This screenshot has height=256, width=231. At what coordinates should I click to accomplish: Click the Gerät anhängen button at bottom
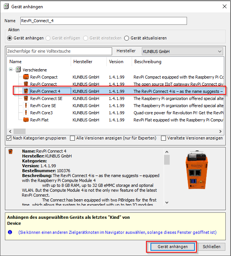pos(173,247)
